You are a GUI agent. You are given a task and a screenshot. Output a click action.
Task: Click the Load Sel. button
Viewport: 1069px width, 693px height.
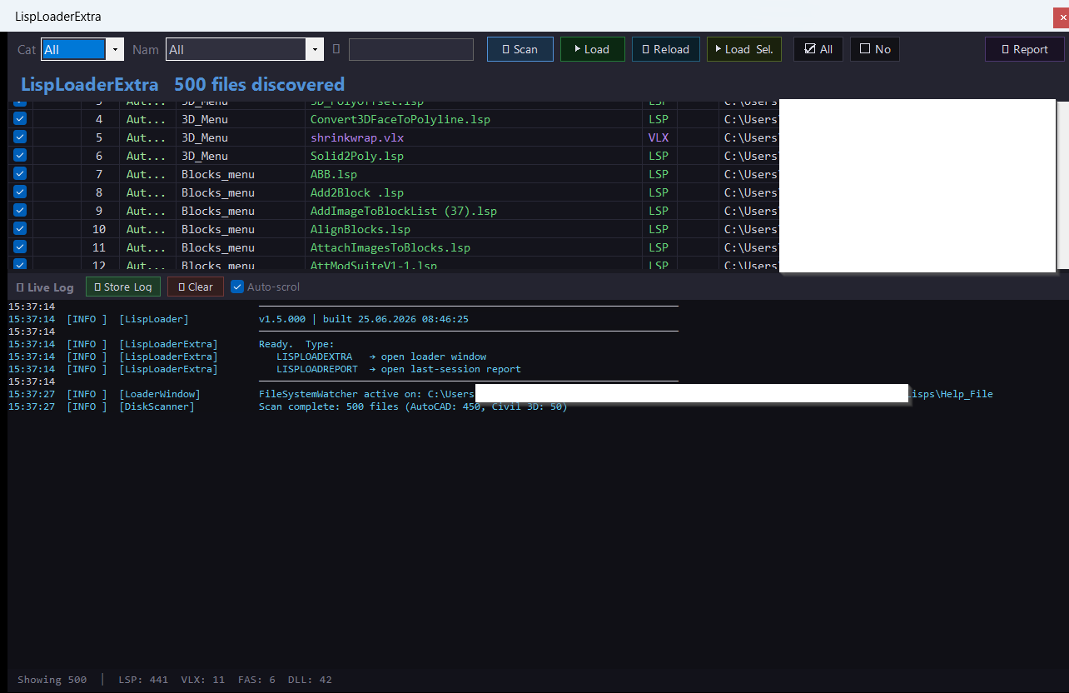tap(744, 50)
